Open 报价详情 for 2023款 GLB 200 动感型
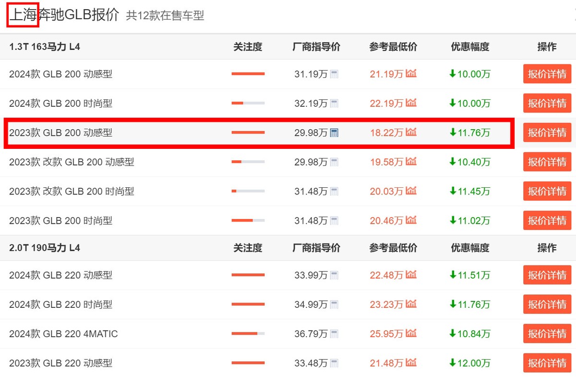The height and width of the screenshot is (377, 576). (x=547, y=133)
